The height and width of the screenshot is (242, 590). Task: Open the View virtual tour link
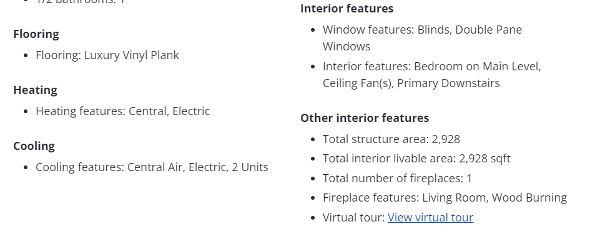click(x=430, y=218)
